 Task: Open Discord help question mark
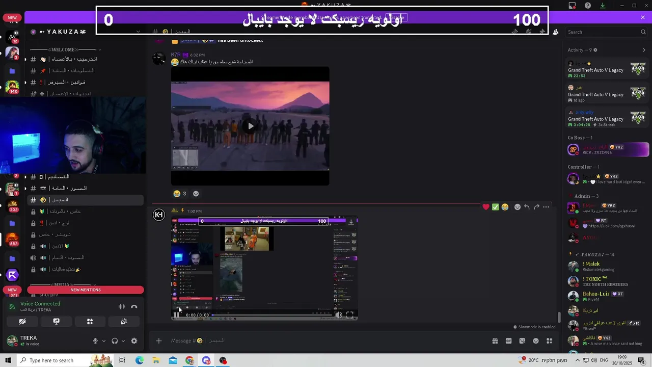click(x=588, y=6)
